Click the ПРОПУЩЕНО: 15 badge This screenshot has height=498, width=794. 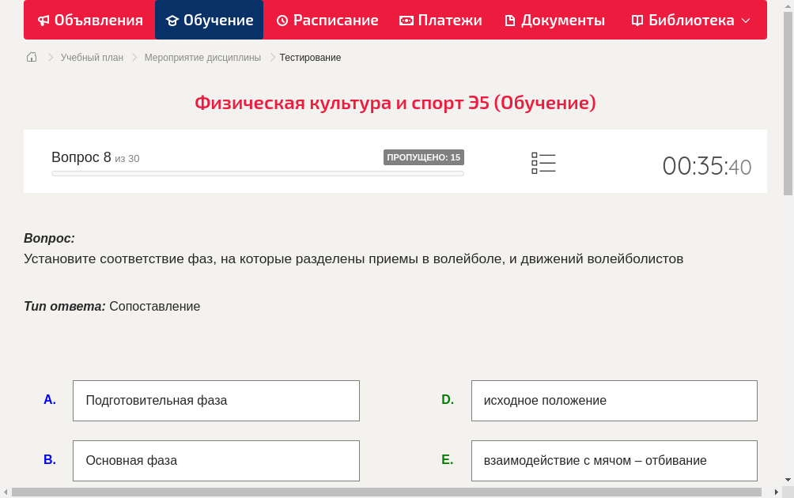point(425,157)
